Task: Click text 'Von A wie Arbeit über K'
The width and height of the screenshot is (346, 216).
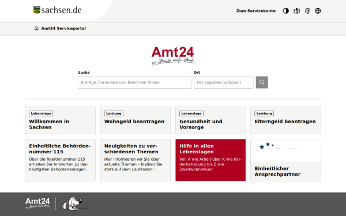Action: coord(202,159)
